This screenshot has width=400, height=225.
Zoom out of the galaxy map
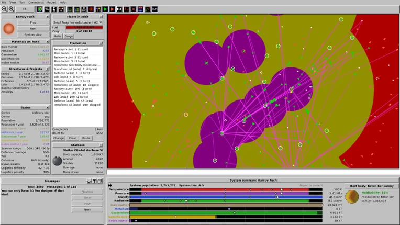[x=4, y=9]
